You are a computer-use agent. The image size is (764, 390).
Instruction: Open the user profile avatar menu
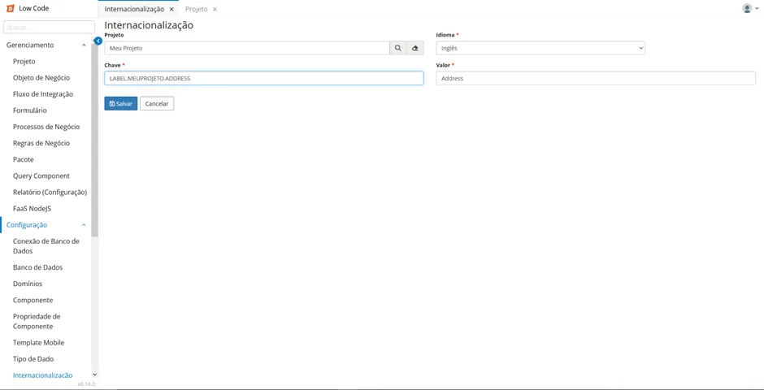click(746, 8)
